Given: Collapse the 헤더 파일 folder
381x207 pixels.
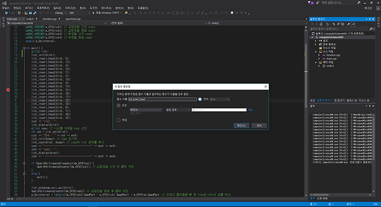Looking at the screenshot, I should (316, 62).
